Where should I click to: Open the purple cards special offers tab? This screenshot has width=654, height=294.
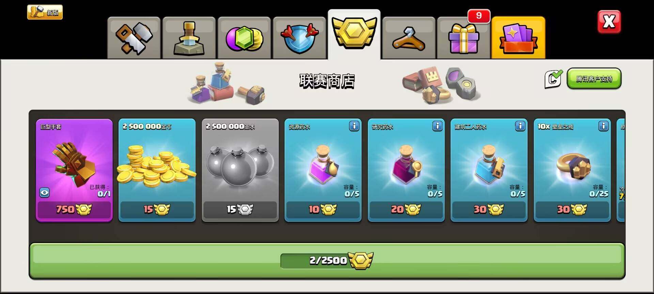[518, 37]
